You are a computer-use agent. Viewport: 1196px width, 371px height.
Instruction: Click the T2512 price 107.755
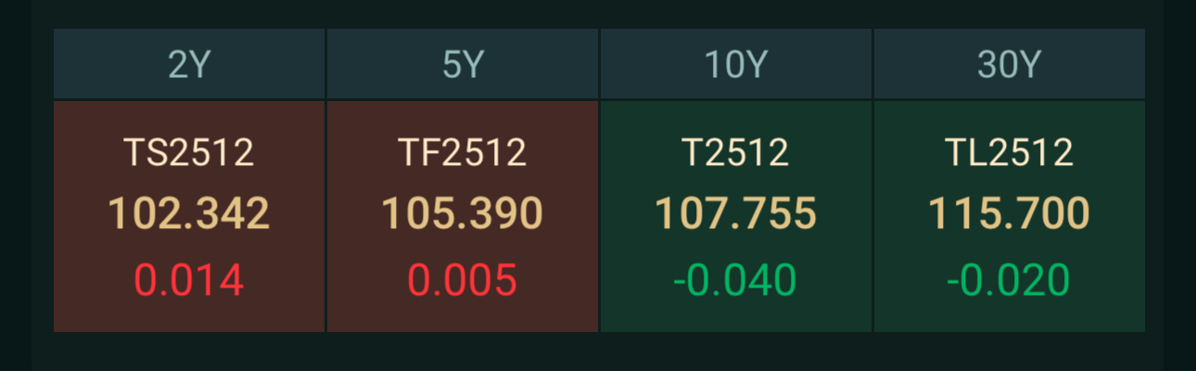(735, 214)
